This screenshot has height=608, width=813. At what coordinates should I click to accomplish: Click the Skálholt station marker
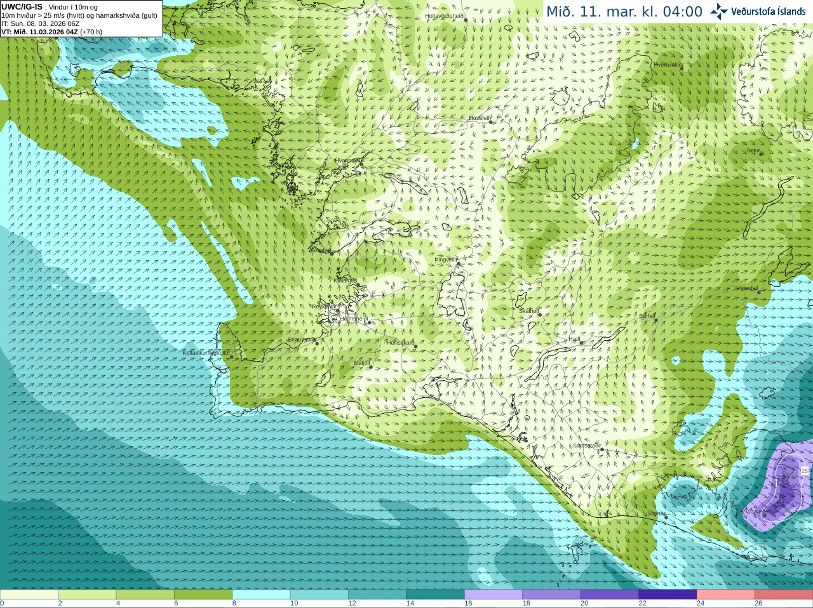(x=540, y=314)
